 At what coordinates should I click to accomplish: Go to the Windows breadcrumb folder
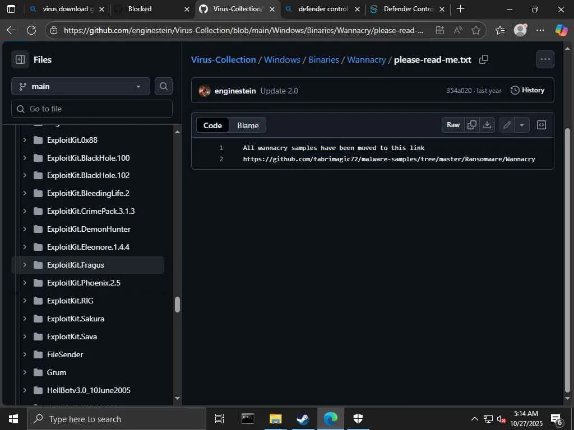(x=282, y=59)
